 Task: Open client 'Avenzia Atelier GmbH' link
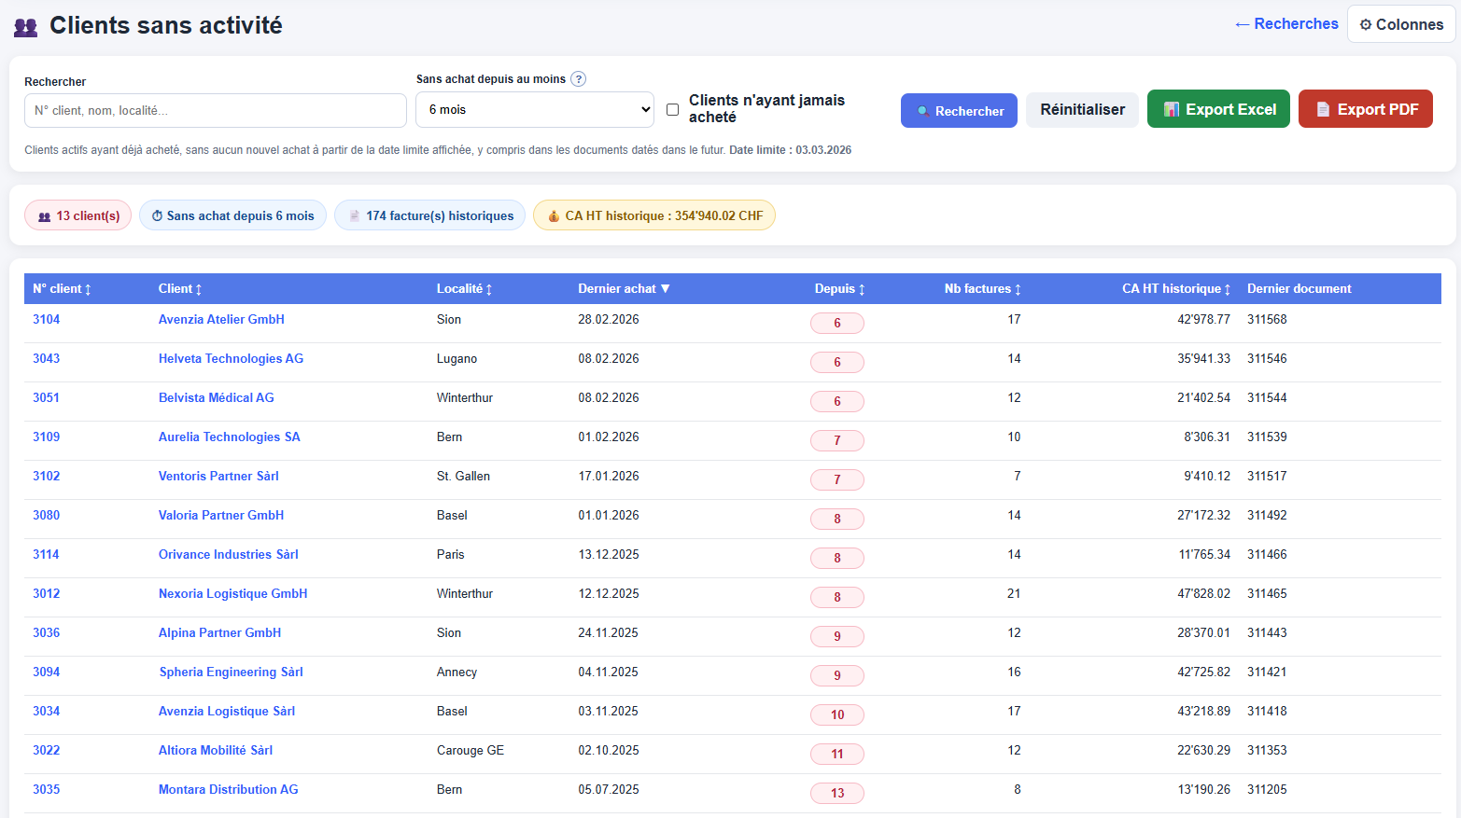pos(221,319)
